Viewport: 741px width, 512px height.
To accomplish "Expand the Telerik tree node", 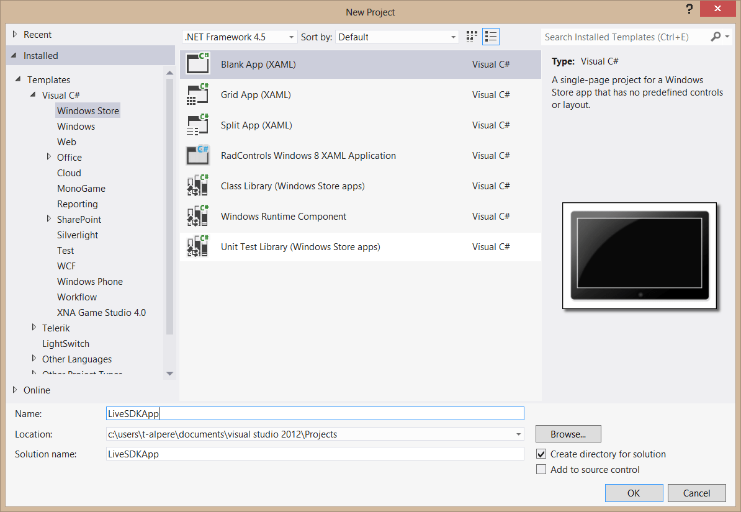I will (x=34, y=328).
